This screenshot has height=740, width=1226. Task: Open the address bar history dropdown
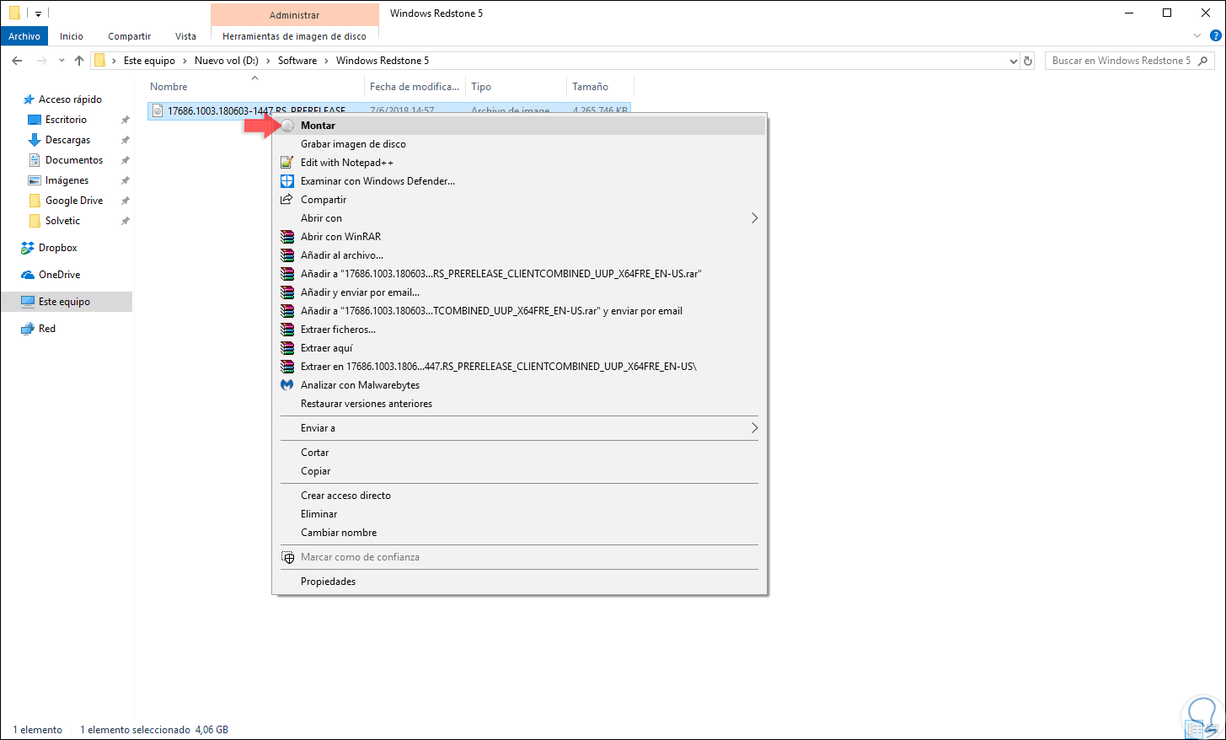(x=1013, y=61)
